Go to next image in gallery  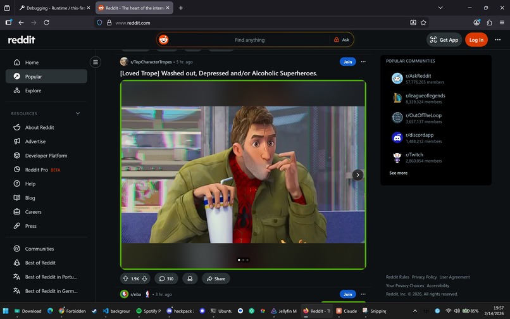pyautogui.click(x=358, y=175)
